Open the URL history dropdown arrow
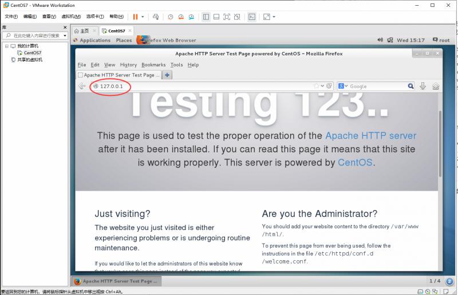 322,86
